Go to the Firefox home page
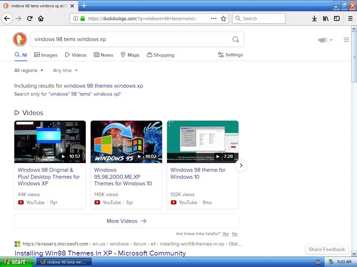The width and height of the screenshot is (357, 267). point(41,18)
